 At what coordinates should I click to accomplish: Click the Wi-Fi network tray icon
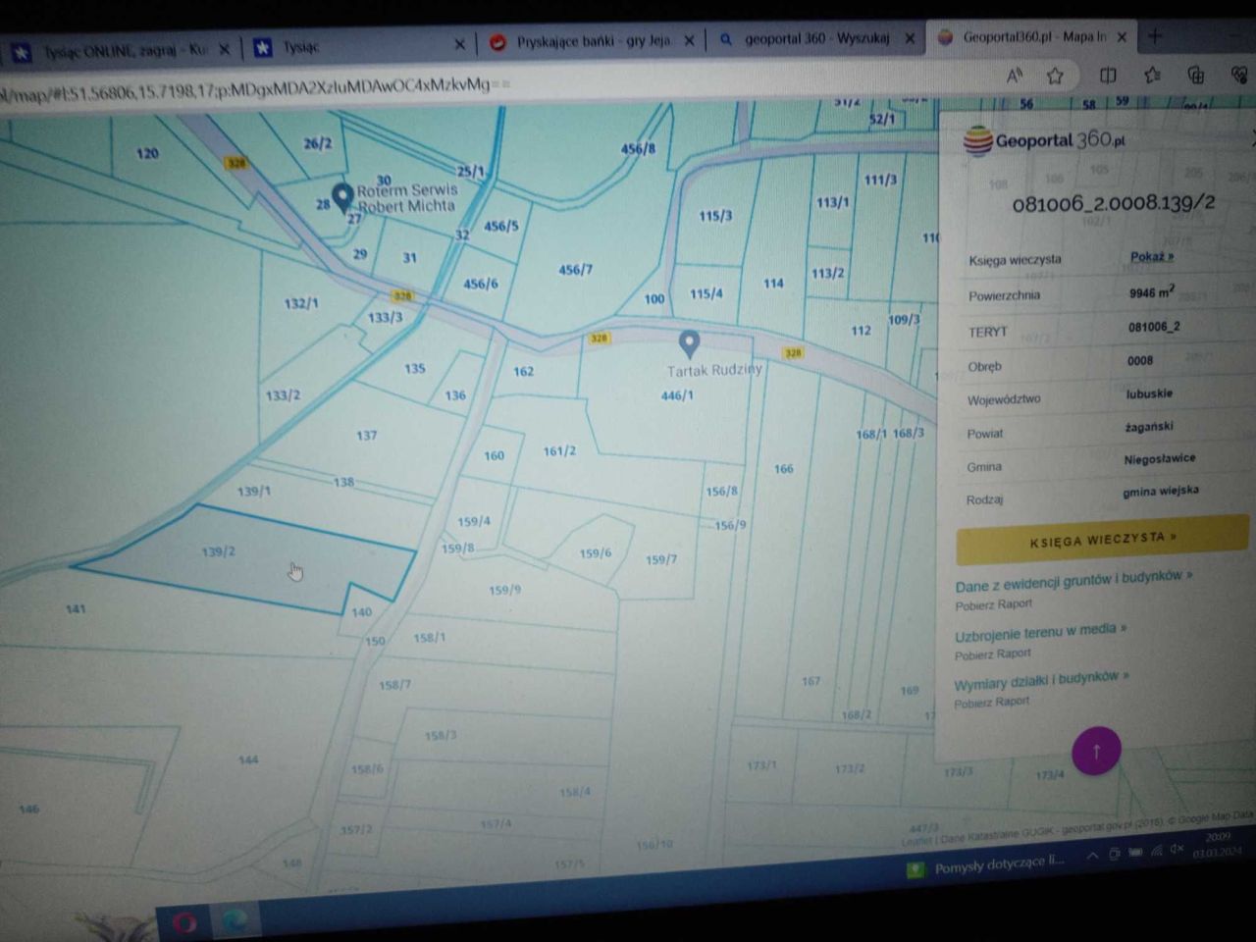(x=1157, y=851)
